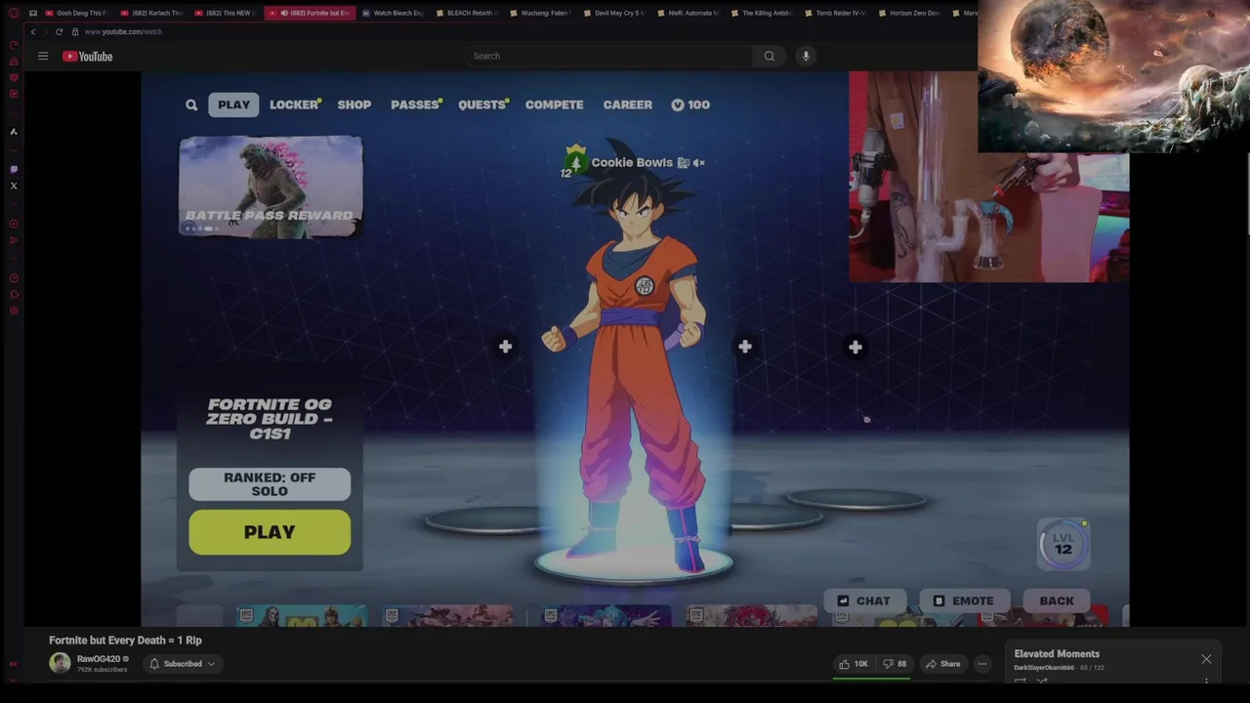Switch to the Gosh Dang This browser tab

[76, 13]
